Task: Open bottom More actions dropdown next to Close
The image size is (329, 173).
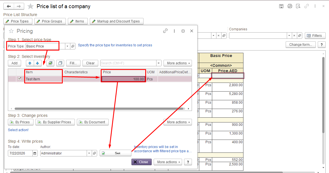Action: click(168, 162)
